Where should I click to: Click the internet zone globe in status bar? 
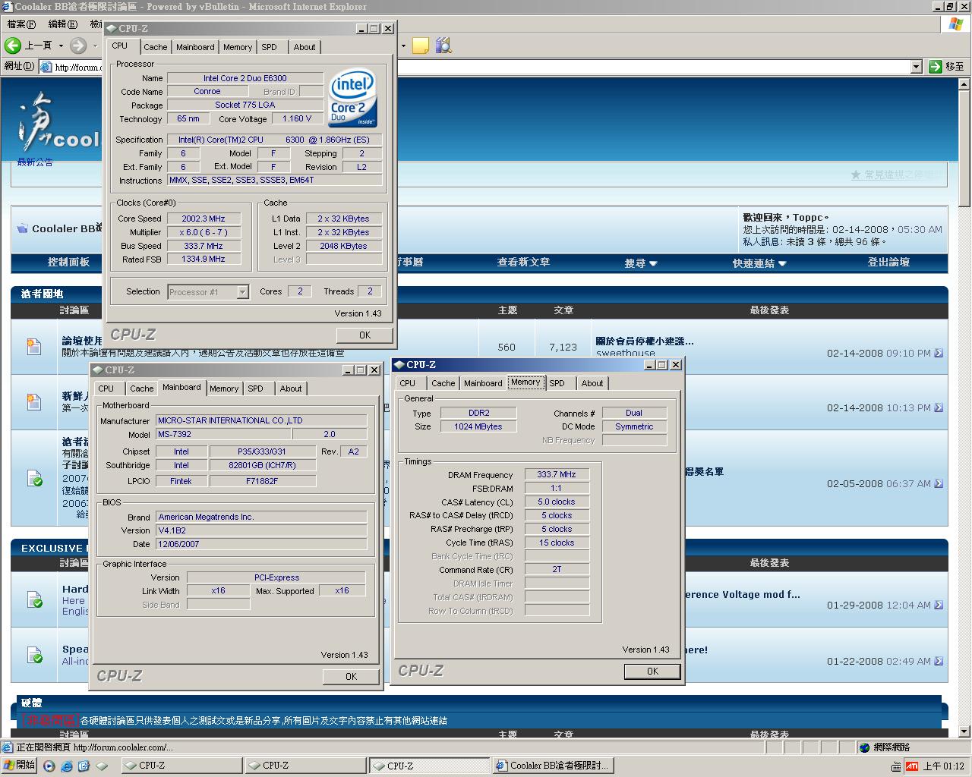click(864, 747)
